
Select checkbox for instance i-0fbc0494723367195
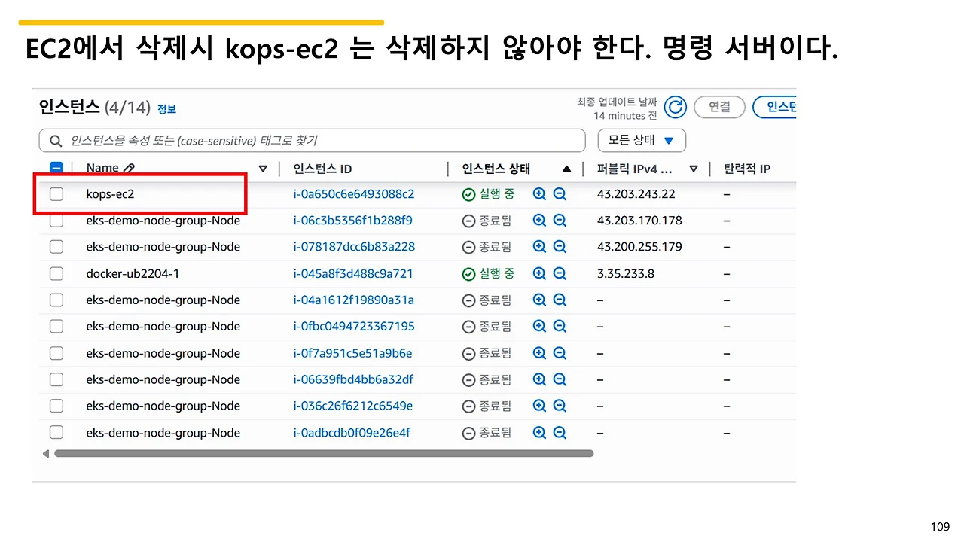pyautogui.click(x=56, y=327)
